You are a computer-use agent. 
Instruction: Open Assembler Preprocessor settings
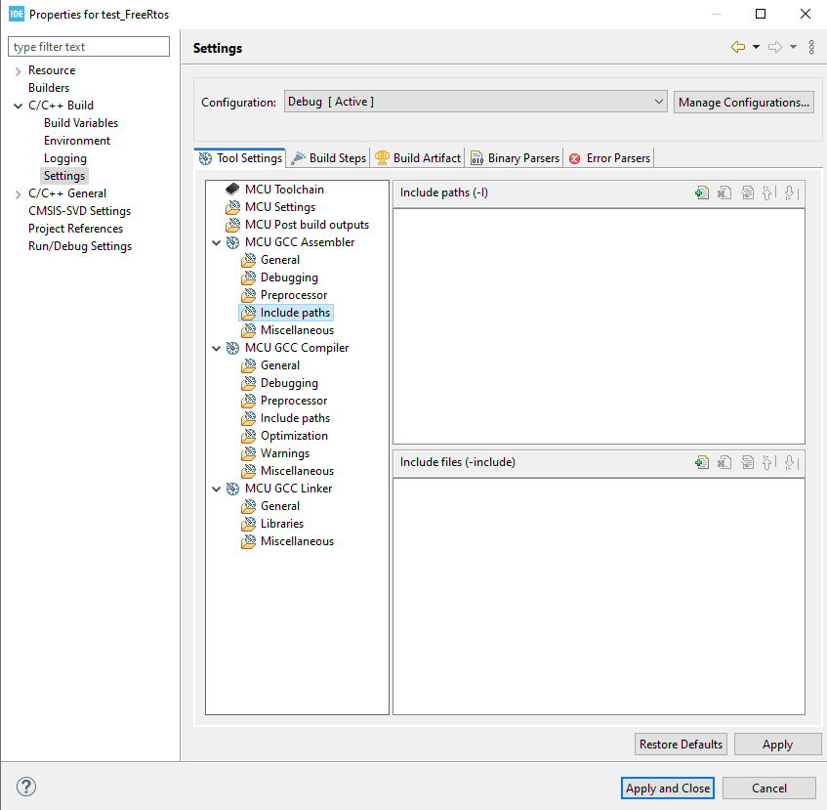coord(284,295)
